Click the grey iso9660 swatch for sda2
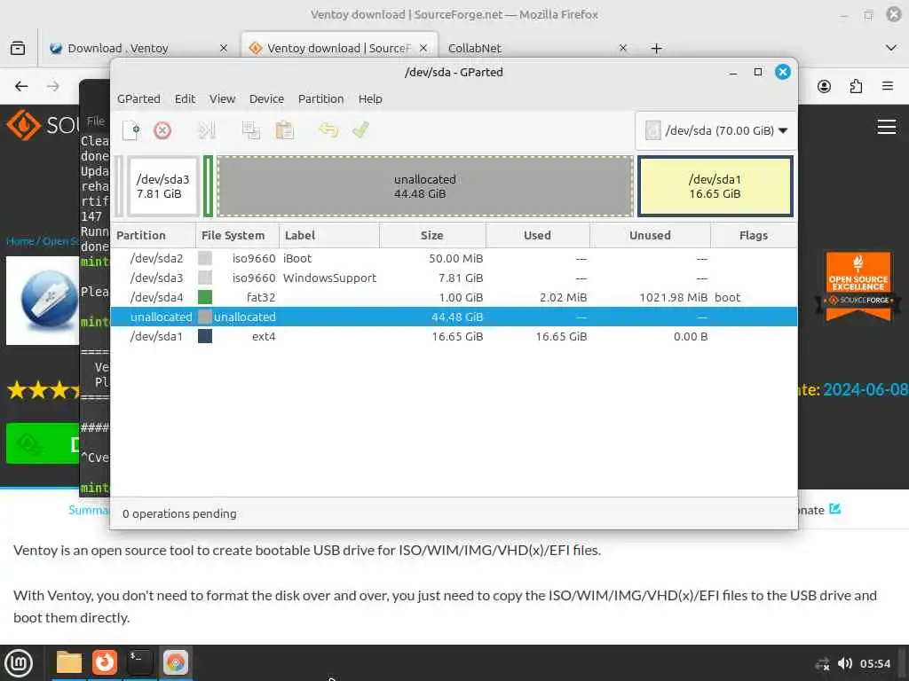 pos(205,258)
